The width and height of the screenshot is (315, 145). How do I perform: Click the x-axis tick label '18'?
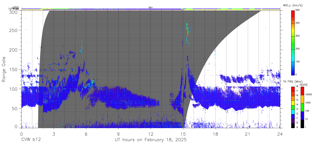(x=215, y=134)
